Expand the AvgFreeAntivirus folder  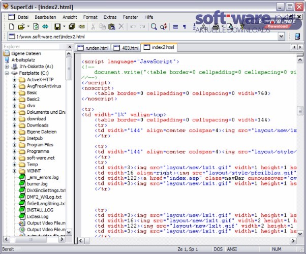pos(14,86)
